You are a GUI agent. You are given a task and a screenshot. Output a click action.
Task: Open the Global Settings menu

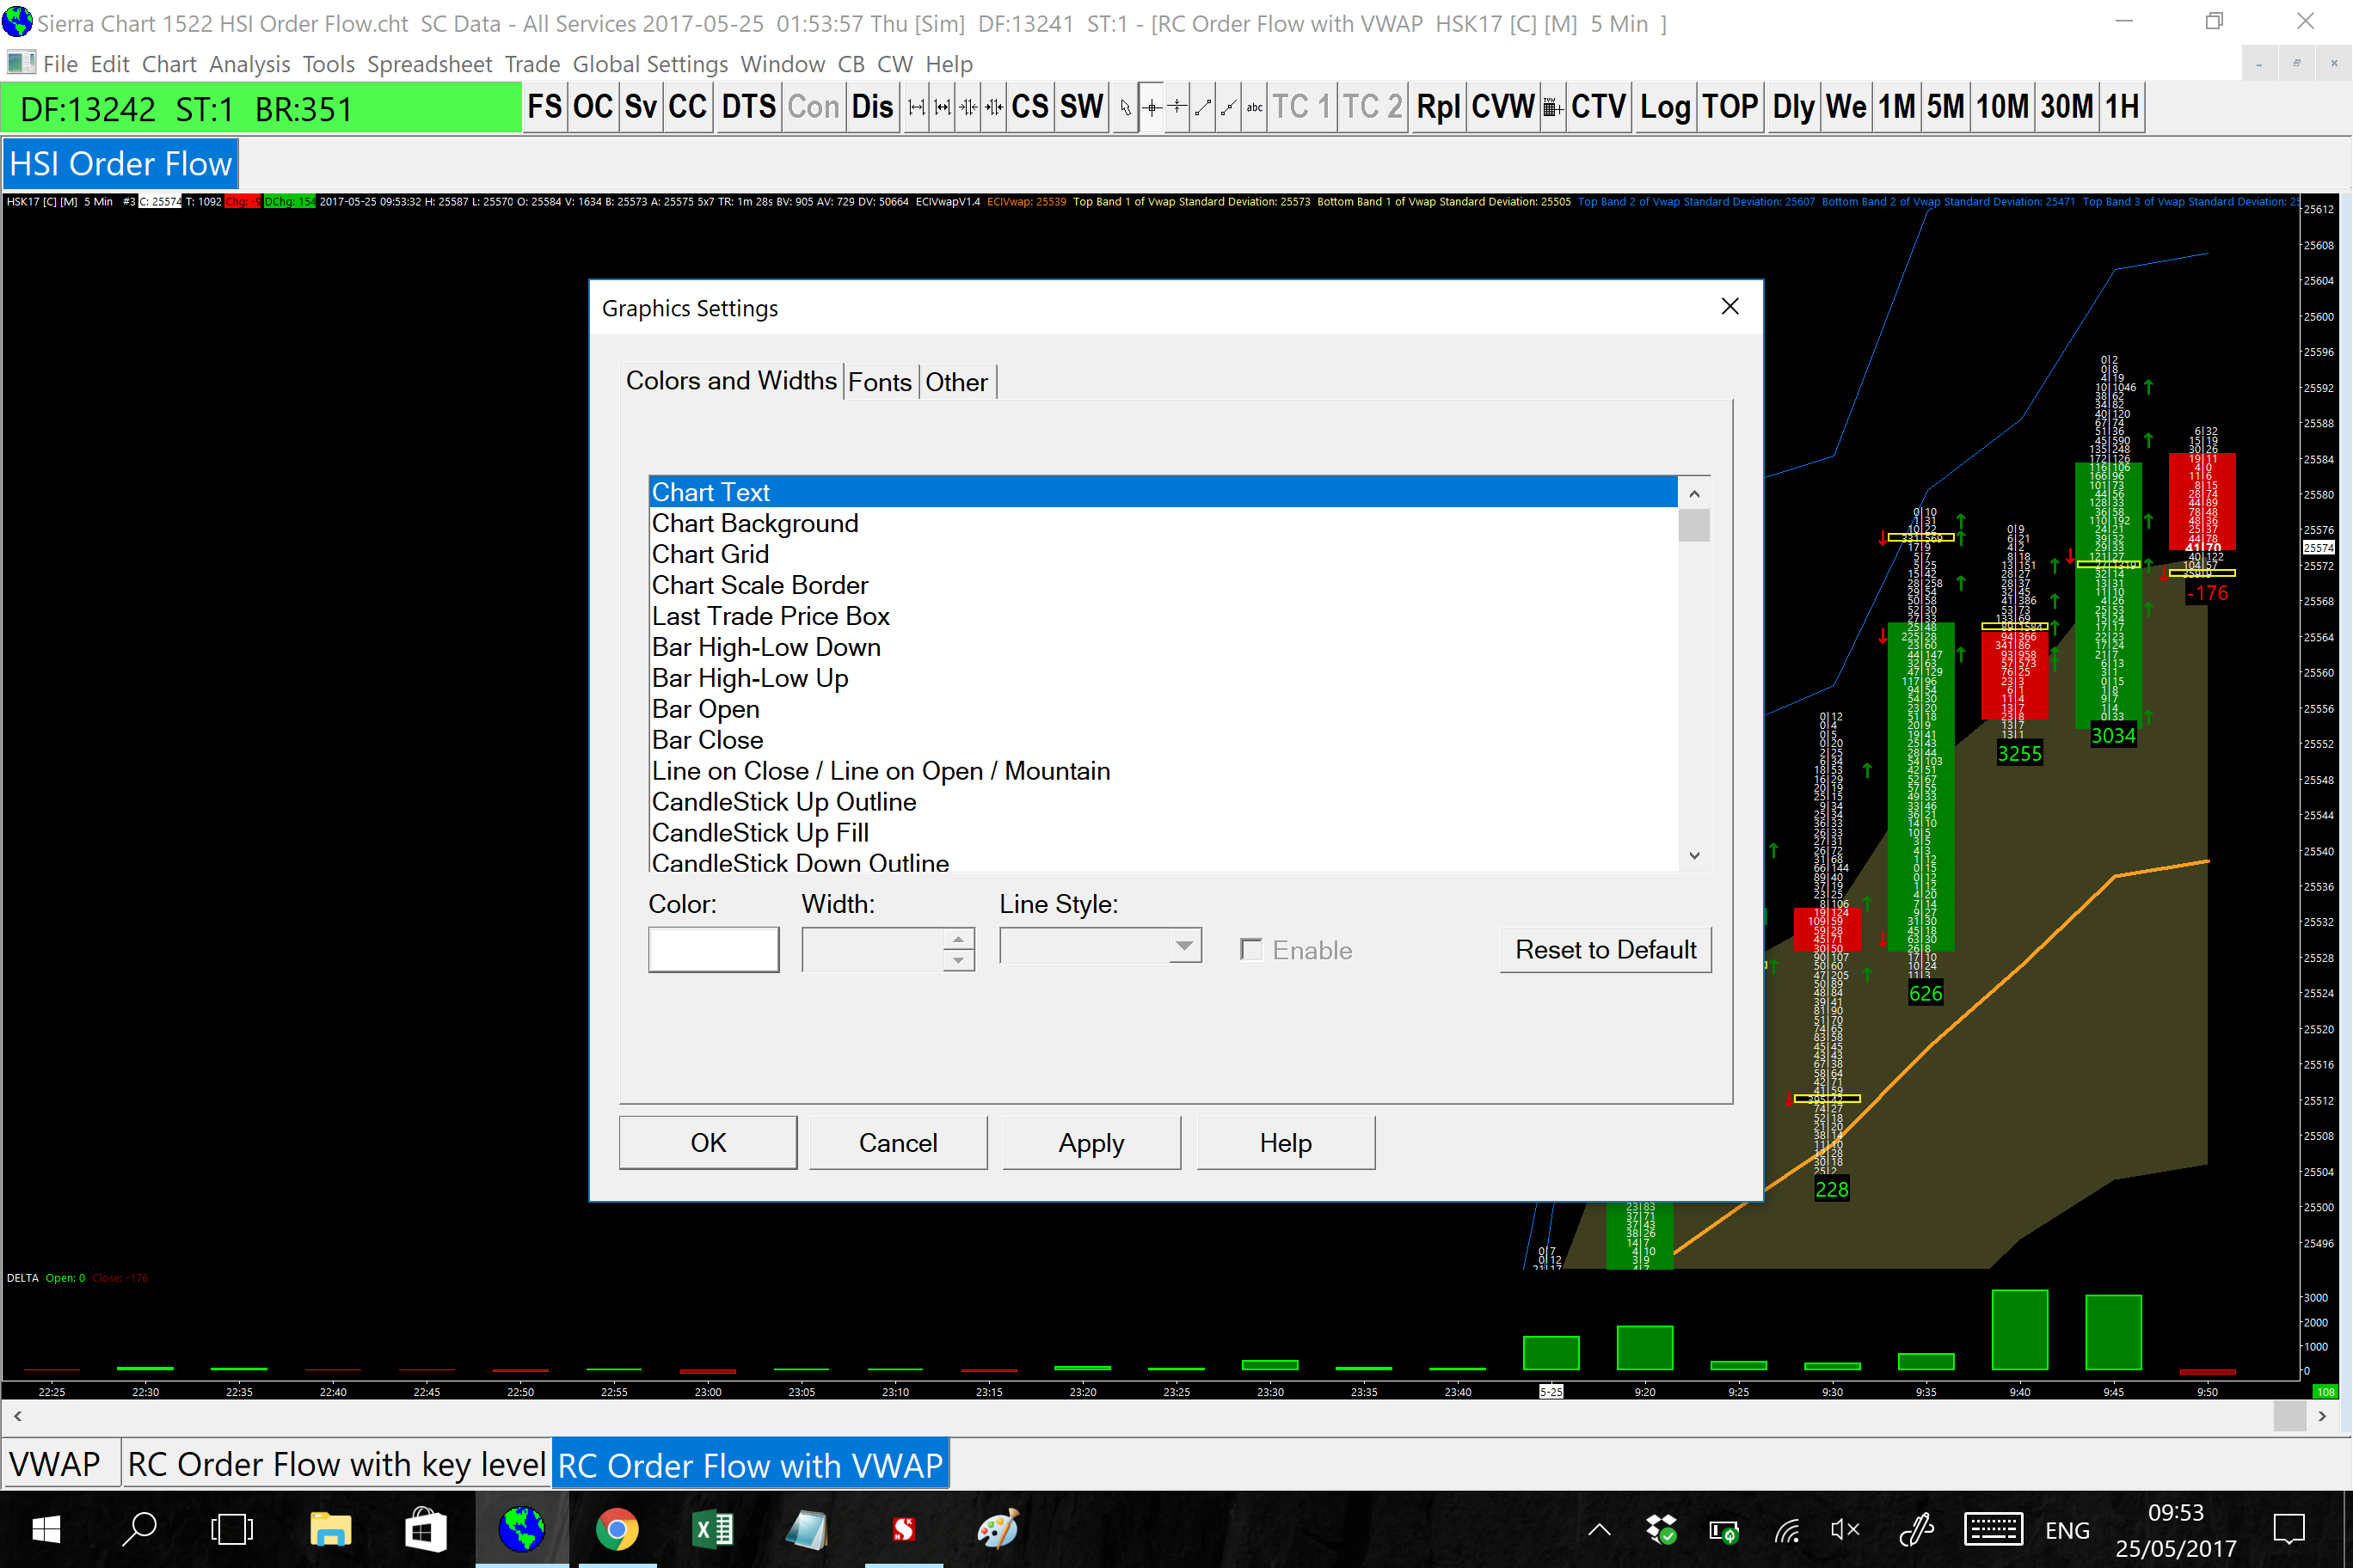click(649, 64)
